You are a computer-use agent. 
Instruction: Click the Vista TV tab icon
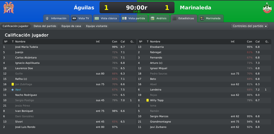pyautogui.click(x=74, y=18)
